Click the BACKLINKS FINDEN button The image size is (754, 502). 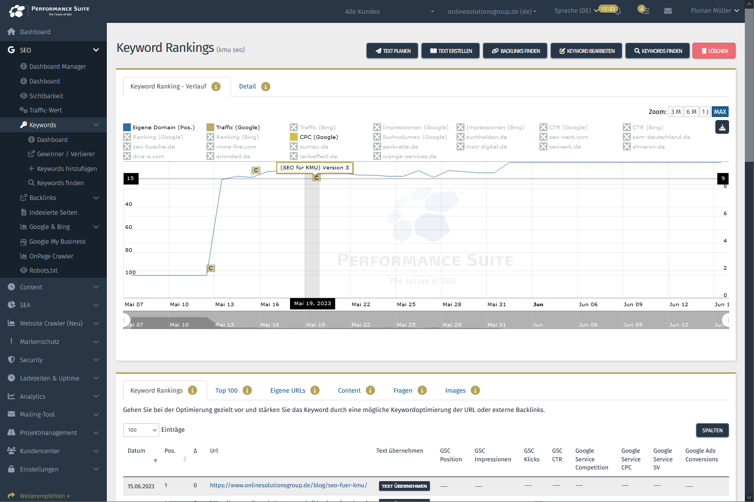tap(515, 51)
